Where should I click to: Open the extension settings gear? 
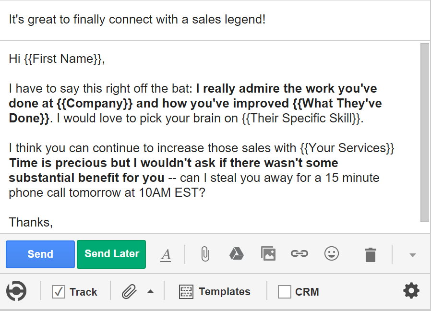tap(411, 291)
